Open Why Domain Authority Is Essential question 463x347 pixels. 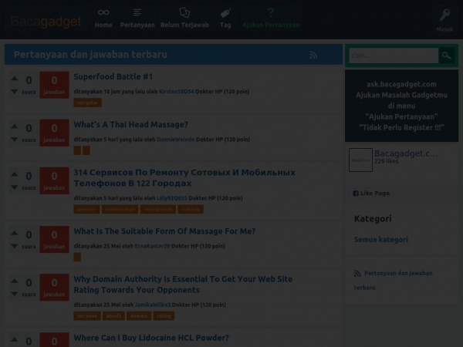point(183,285)
